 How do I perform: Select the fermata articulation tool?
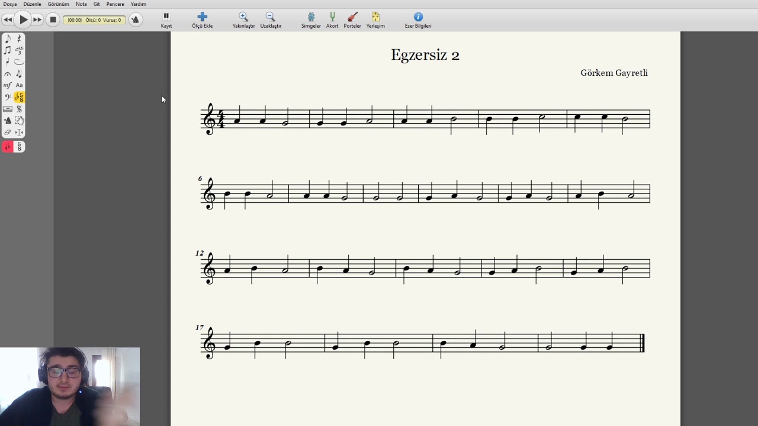coord(8,74)
